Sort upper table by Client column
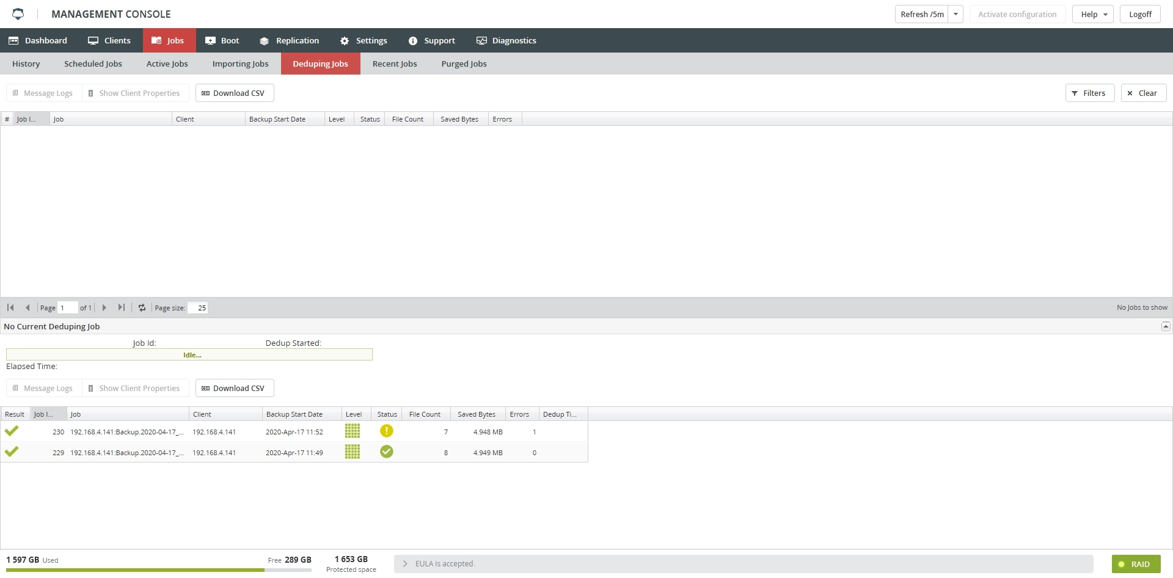1173x578 pixels. coord(208,119)
